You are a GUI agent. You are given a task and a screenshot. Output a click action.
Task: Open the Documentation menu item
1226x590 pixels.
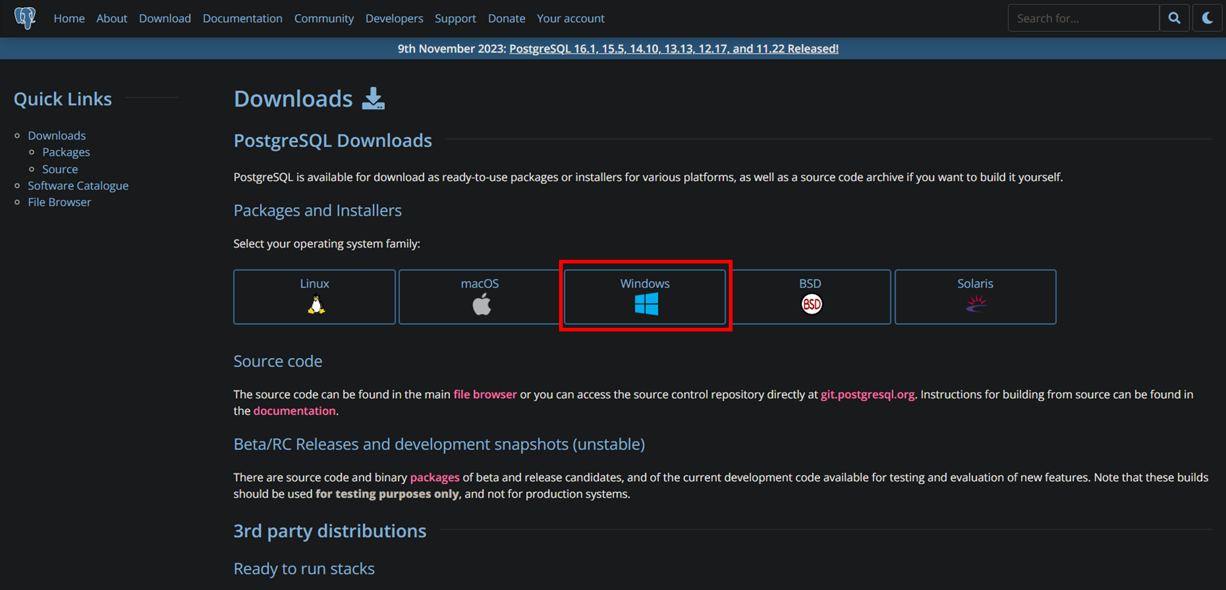click(x=243, y=18)
